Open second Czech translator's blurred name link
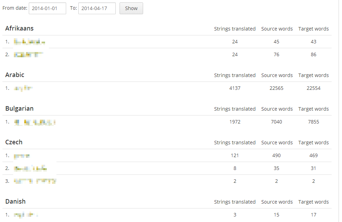Viewport: 342px width, 222px height. pyautogui.click(x=30, y=168)
